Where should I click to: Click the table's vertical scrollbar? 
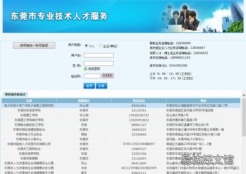pyautogui.click(x=244, y=117)
